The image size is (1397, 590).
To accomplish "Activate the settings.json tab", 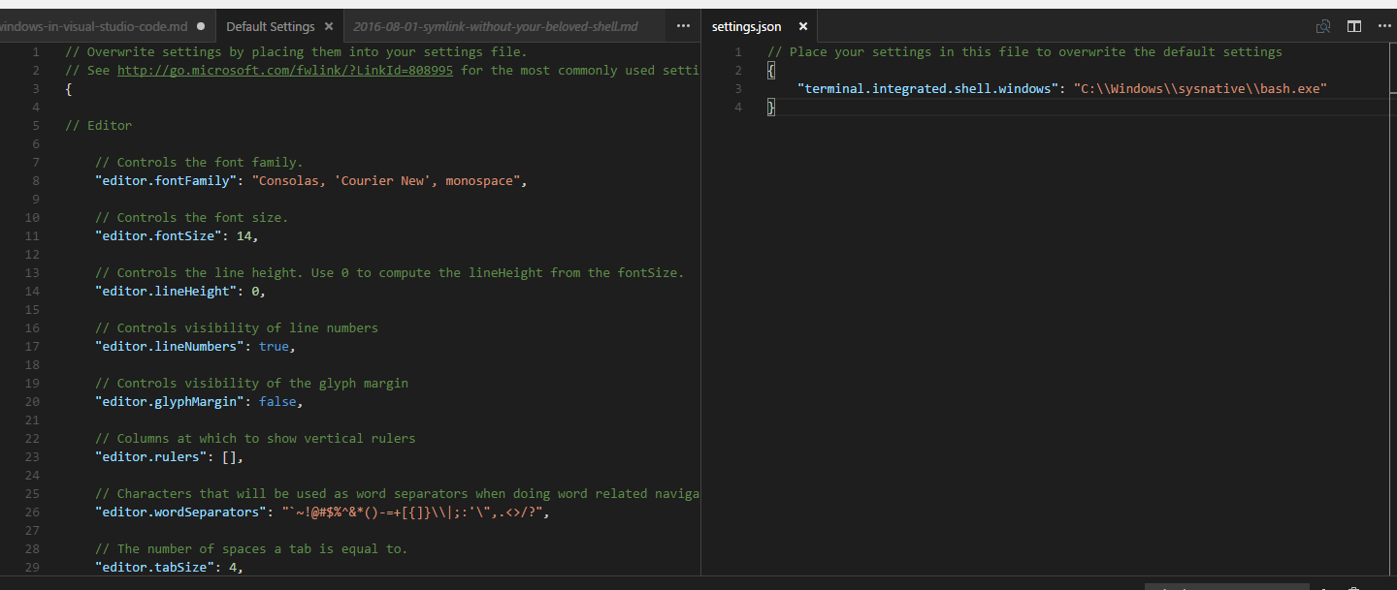I will 747,26.
